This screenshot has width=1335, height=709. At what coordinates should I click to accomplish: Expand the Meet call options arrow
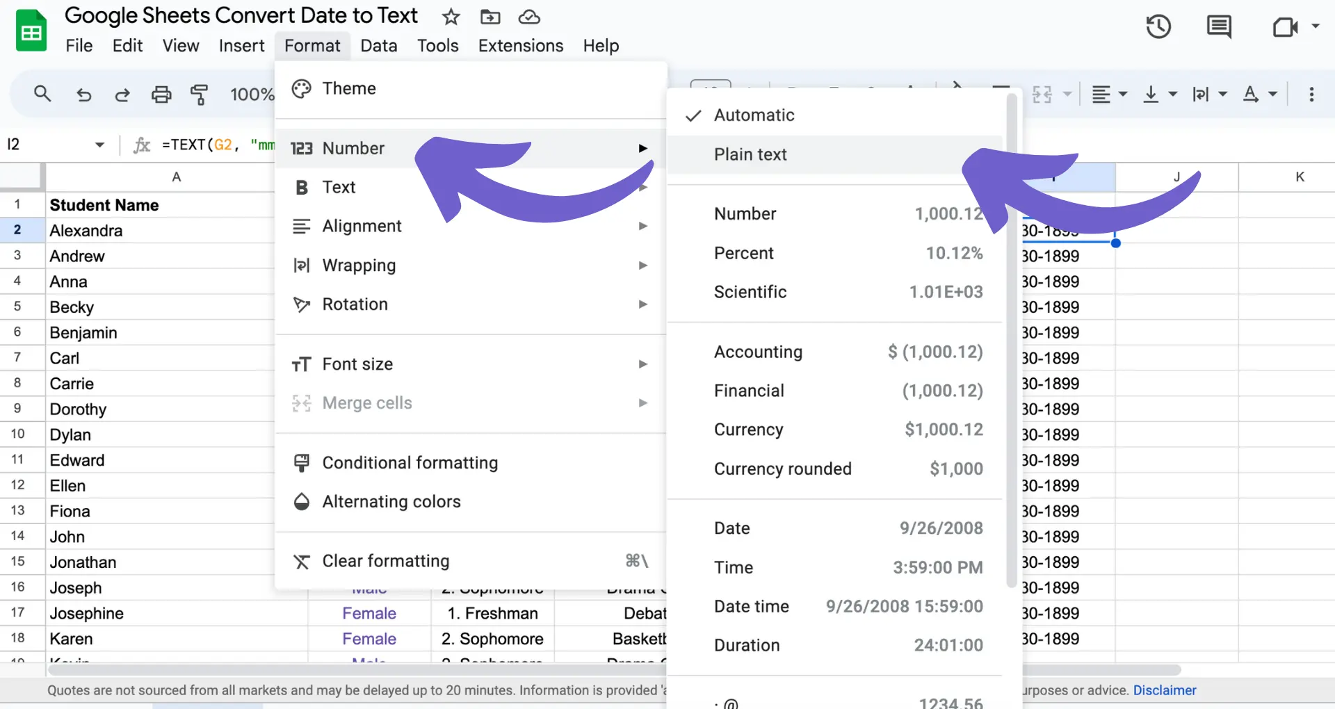(x=1316, y=26)
